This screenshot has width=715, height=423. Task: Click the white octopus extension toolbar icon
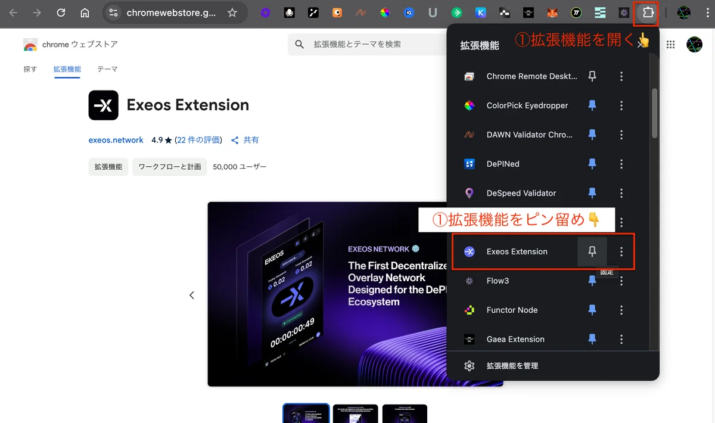coord(290,13)
